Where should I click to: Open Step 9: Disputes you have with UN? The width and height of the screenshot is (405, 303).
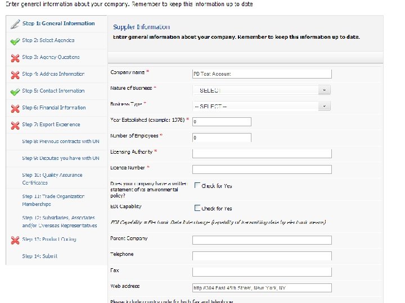(x=61, y=158)
